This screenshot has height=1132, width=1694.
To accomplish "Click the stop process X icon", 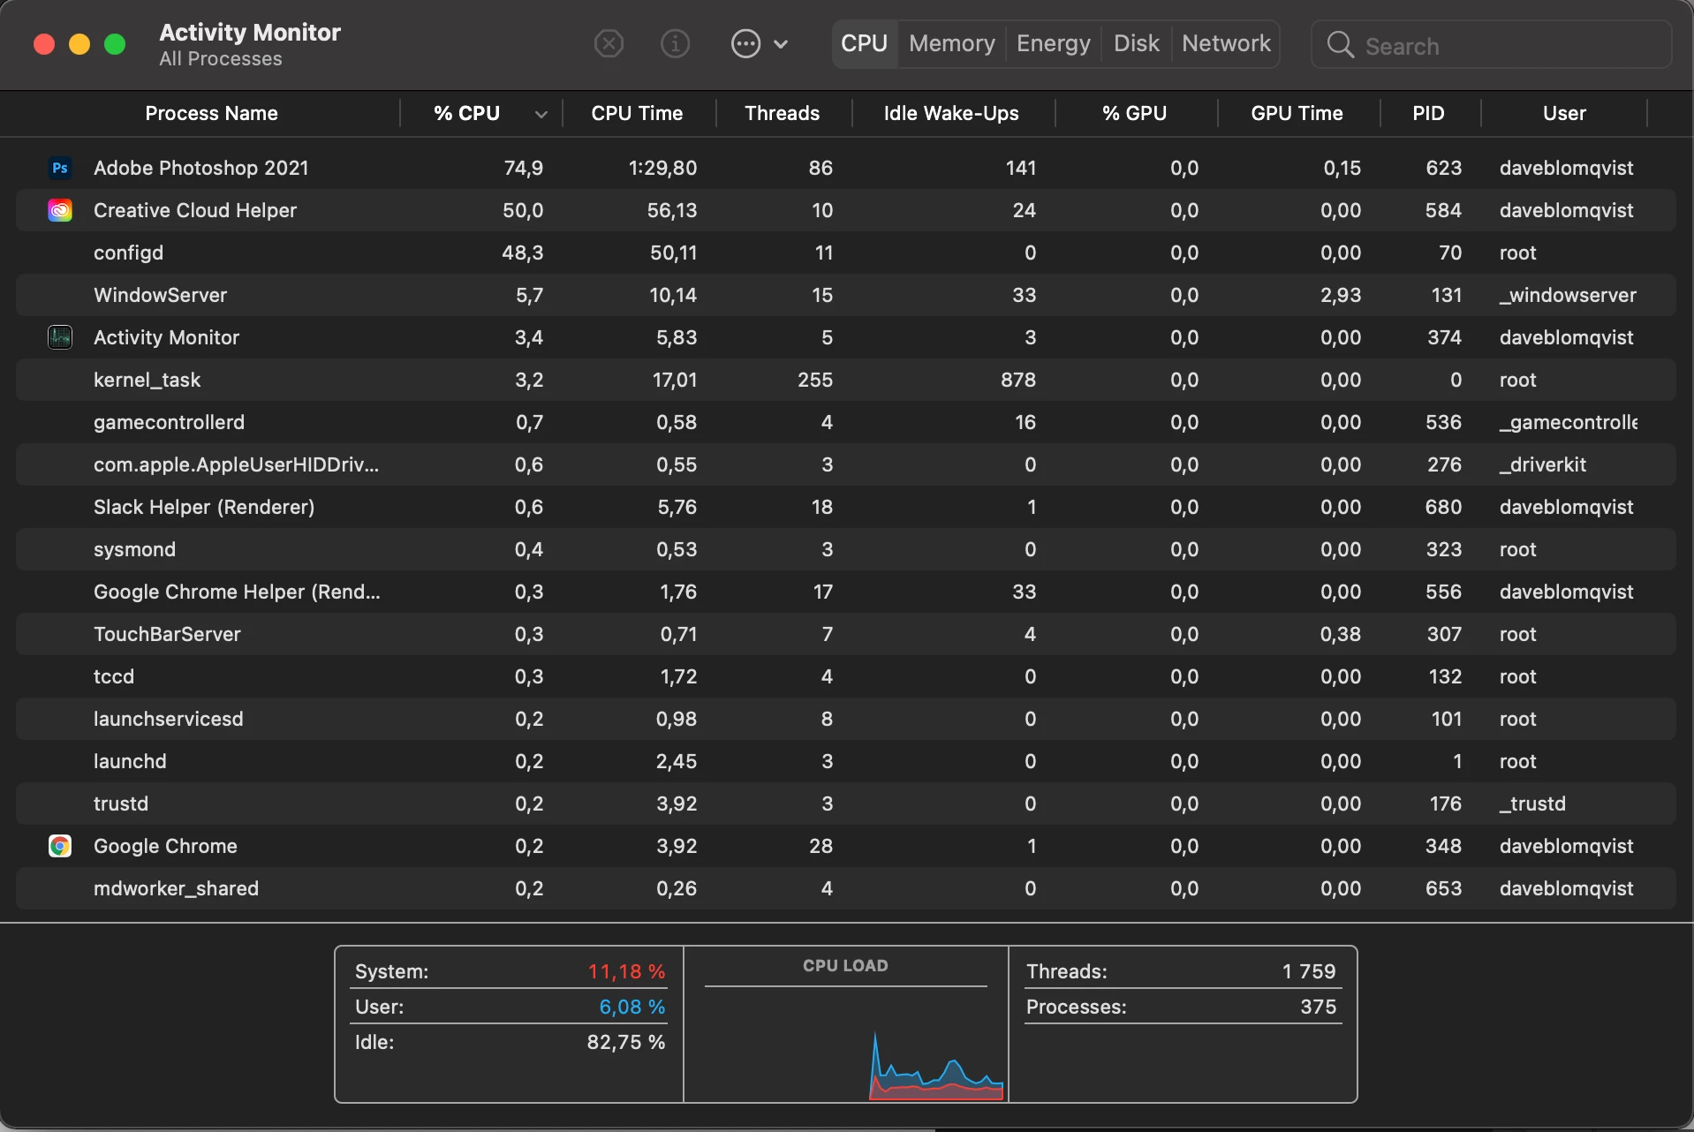I will coord(609,43).
